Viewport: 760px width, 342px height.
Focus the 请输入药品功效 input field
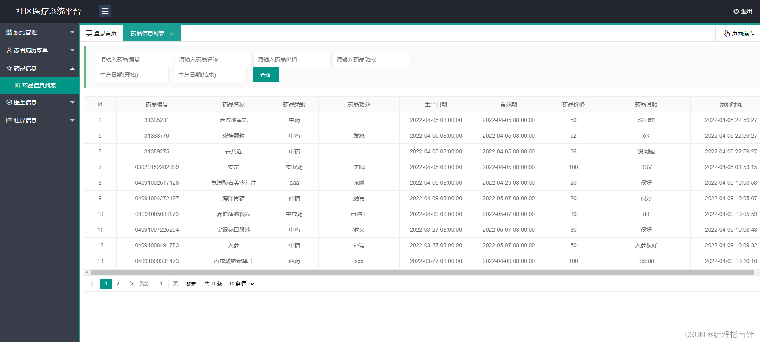coord(371,59)
